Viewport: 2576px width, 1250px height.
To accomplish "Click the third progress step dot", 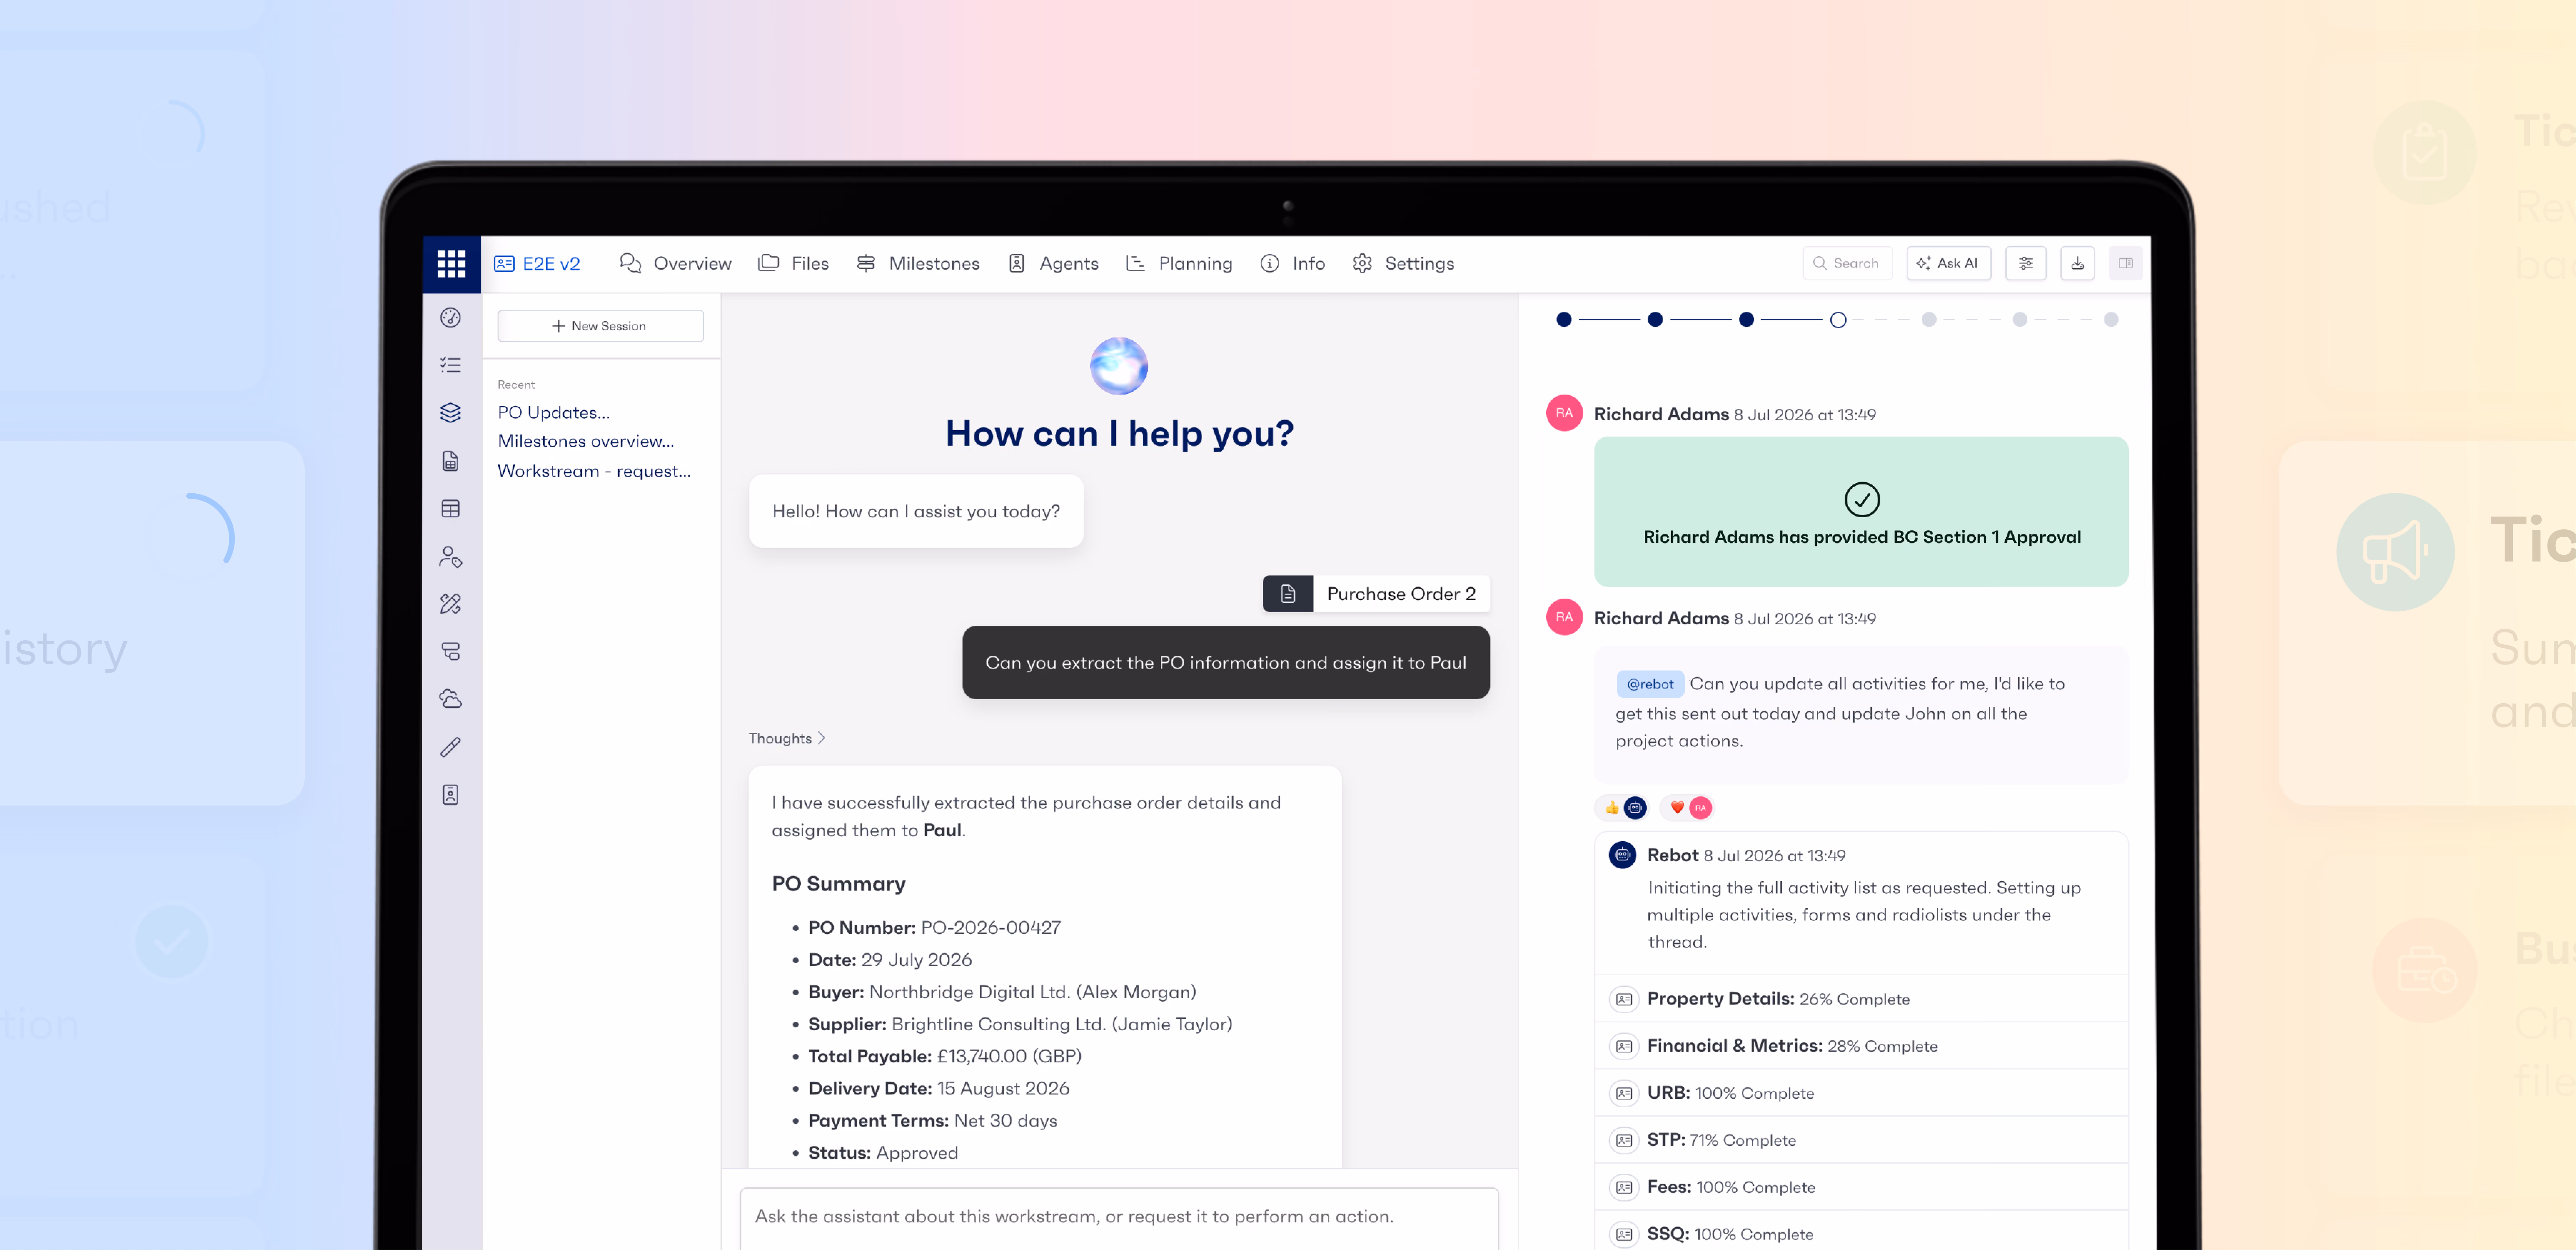I will click(x=1746, y=320).
